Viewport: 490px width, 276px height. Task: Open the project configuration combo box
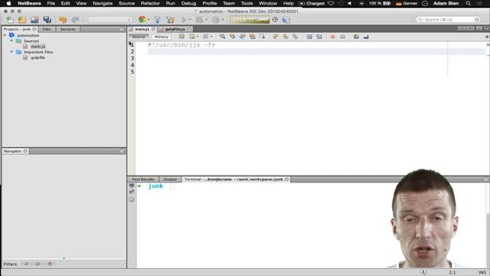pyautogui.click(x=109, y=20)
